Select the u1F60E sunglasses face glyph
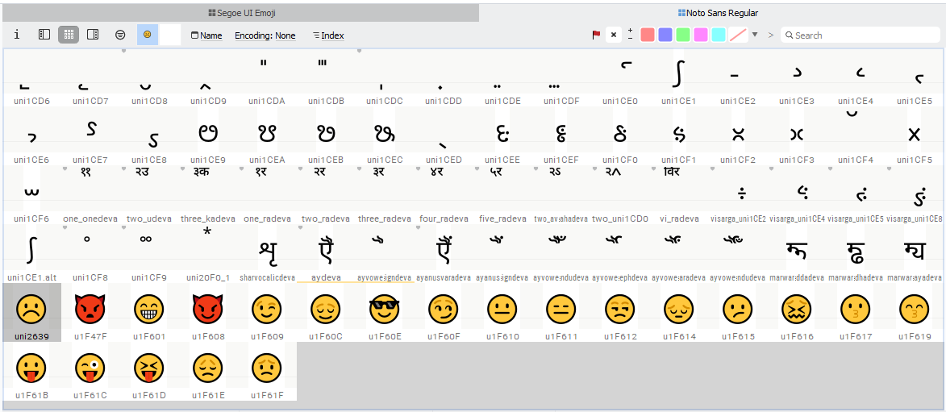 (385, 312)
